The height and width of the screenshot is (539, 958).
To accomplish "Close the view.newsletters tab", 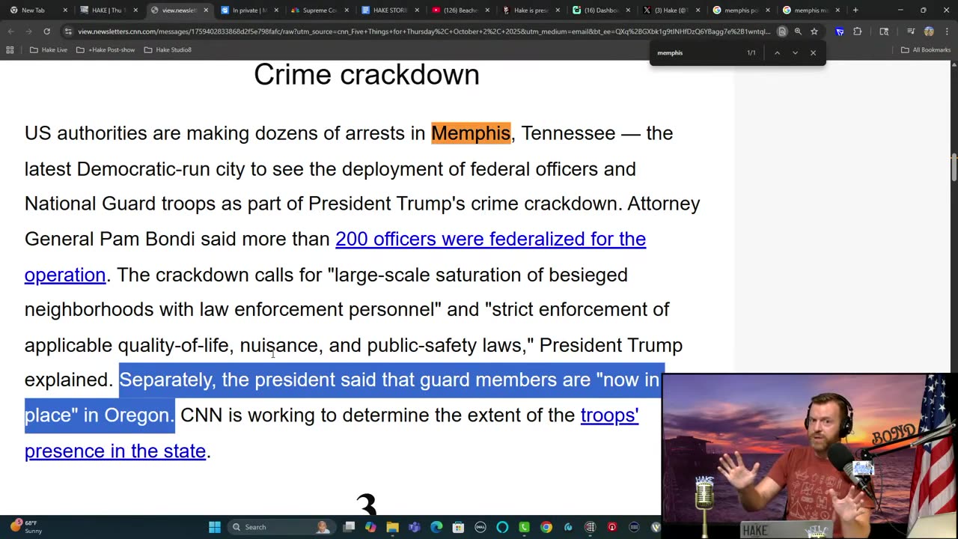I will pyautogui.click(x=206, y=10).
